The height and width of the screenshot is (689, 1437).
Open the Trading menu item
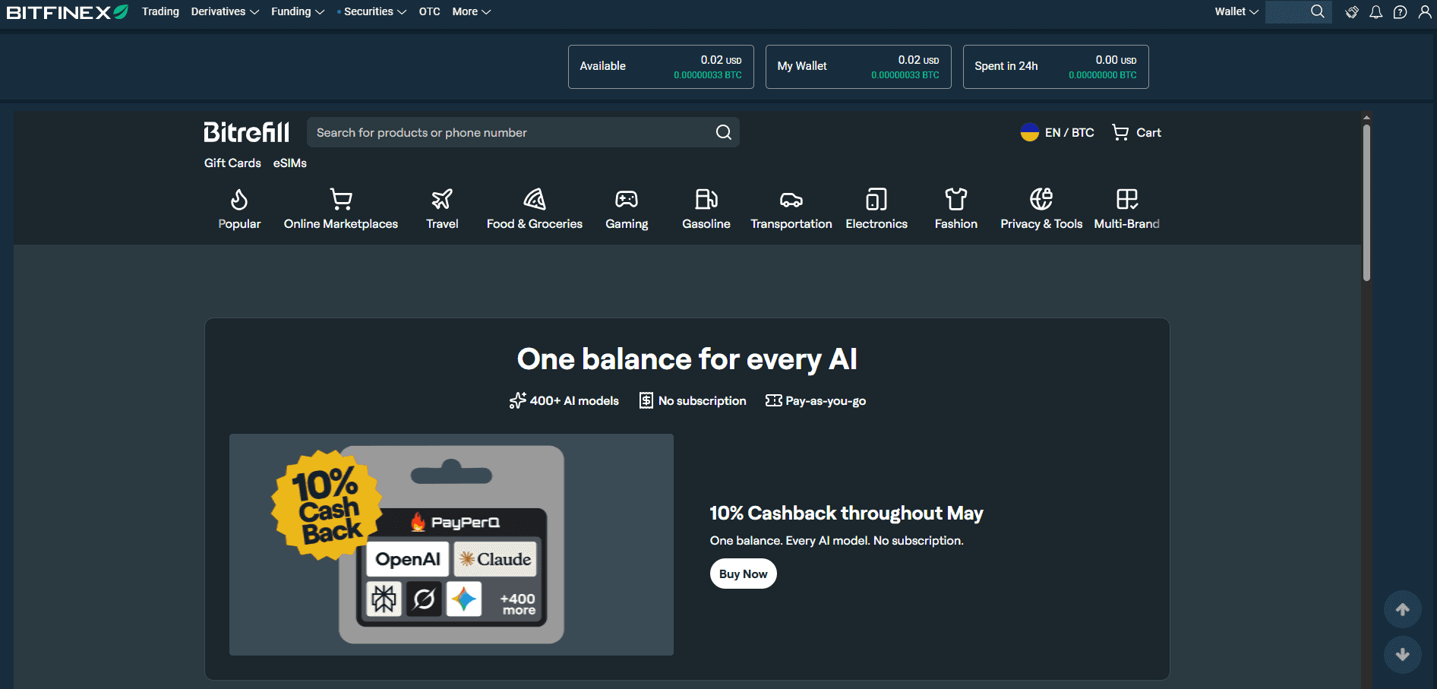[x=160, y=11]
